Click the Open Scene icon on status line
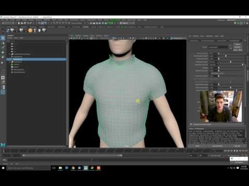This screenshot has width=249, height=186. 22,23
